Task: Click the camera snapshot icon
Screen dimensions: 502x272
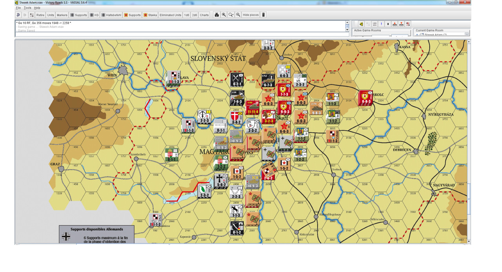Action: click(x=216, y=15)
